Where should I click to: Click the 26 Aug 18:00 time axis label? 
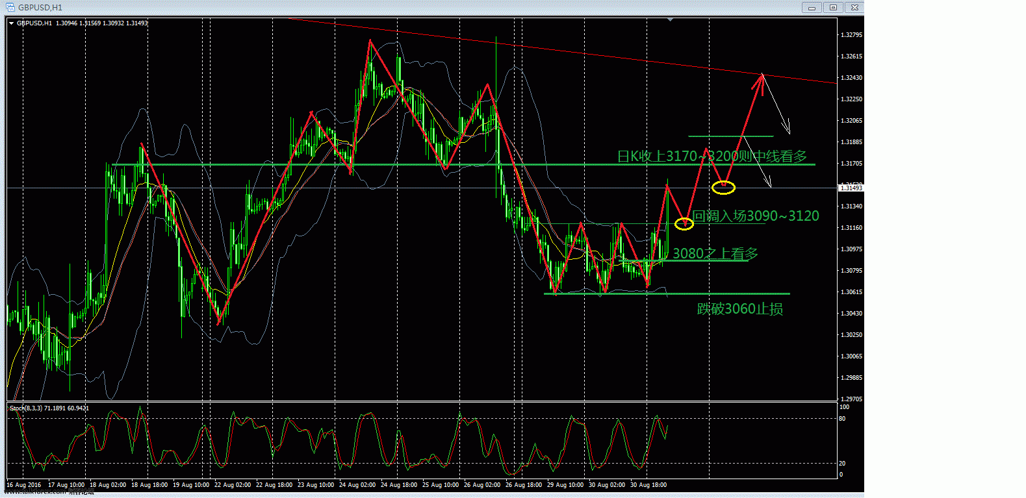(524, 485)
